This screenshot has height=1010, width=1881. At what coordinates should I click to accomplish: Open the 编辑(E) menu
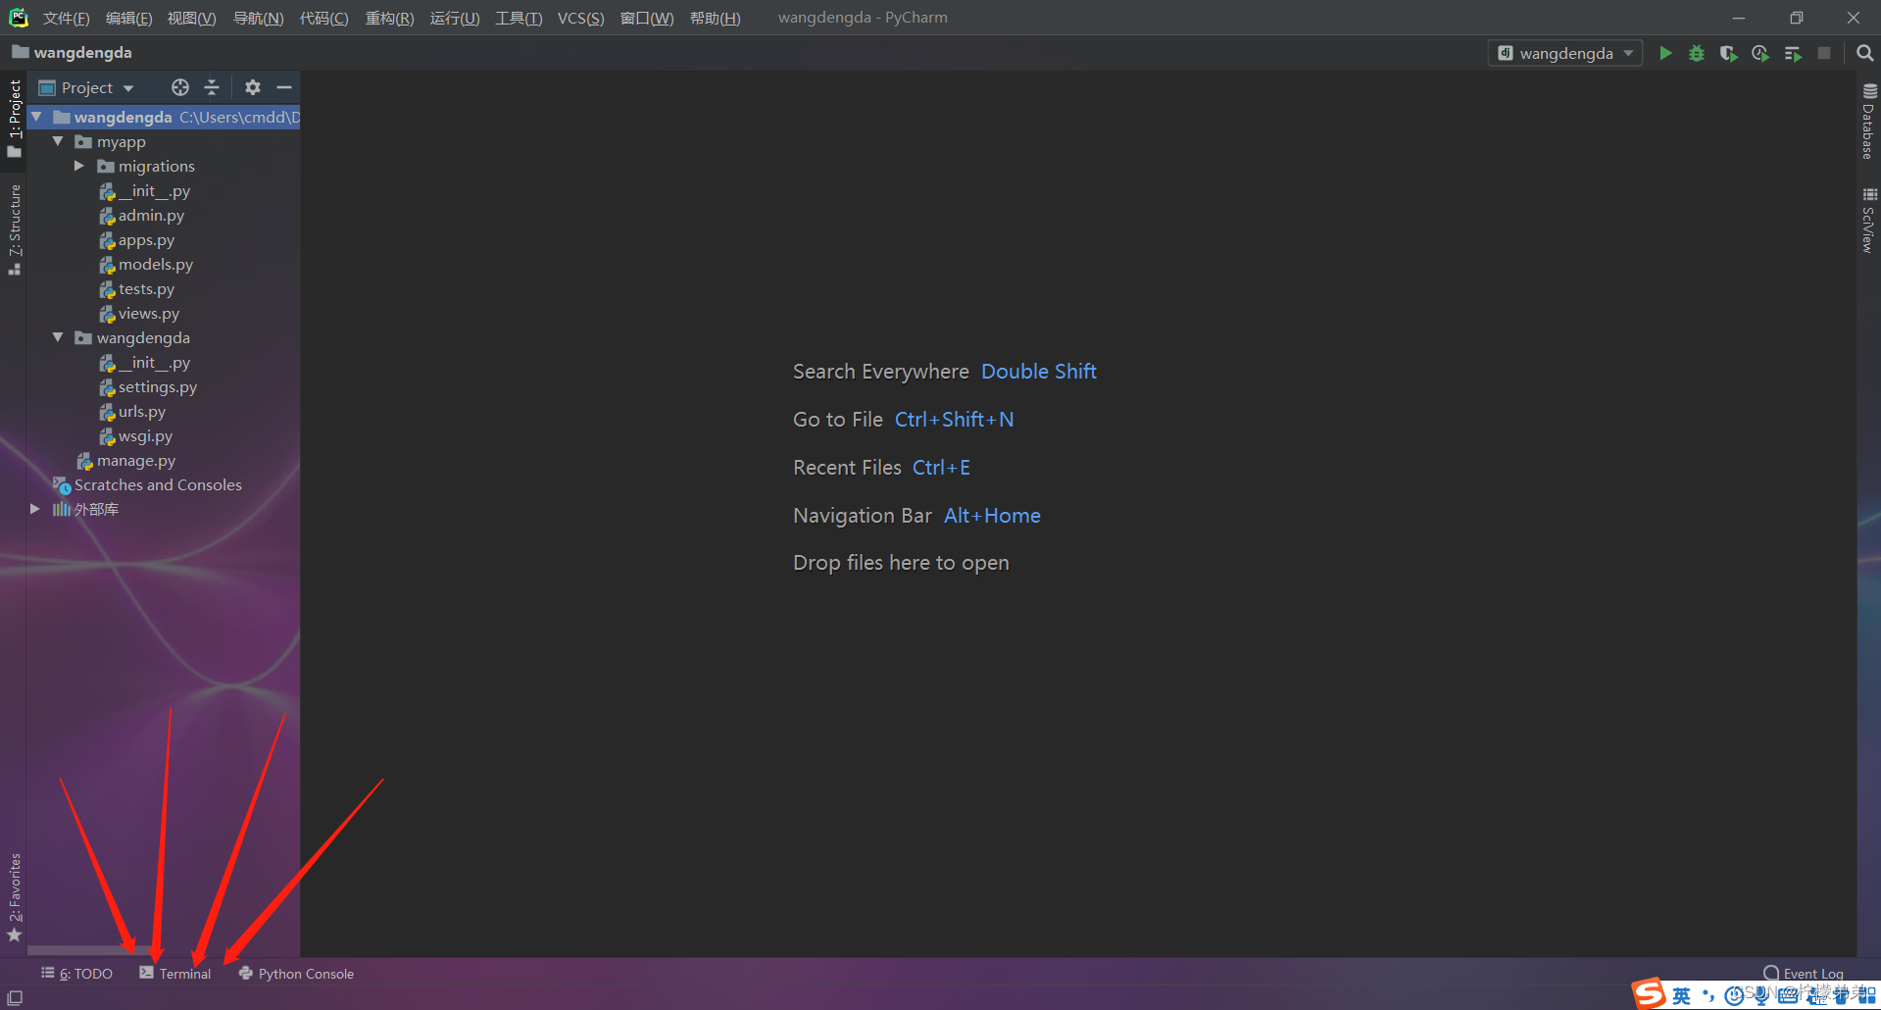(x=128, y=18)
